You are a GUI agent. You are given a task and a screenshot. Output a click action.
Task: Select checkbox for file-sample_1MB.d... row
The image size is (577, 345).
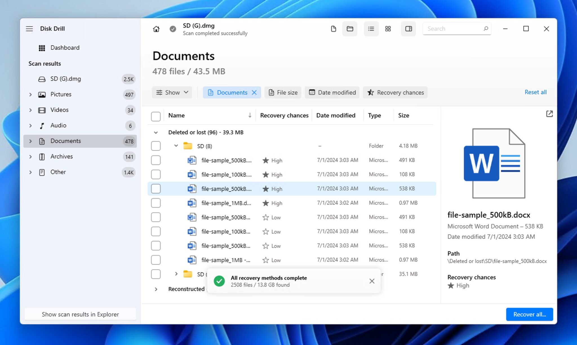pyautogui.click(x=156, y=203)
